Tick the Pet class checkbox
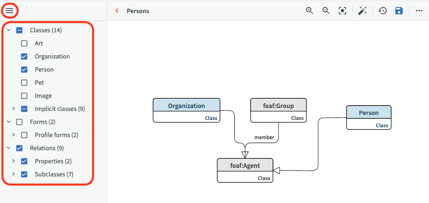This screenshot has width=429, height=203. (24, 83)
